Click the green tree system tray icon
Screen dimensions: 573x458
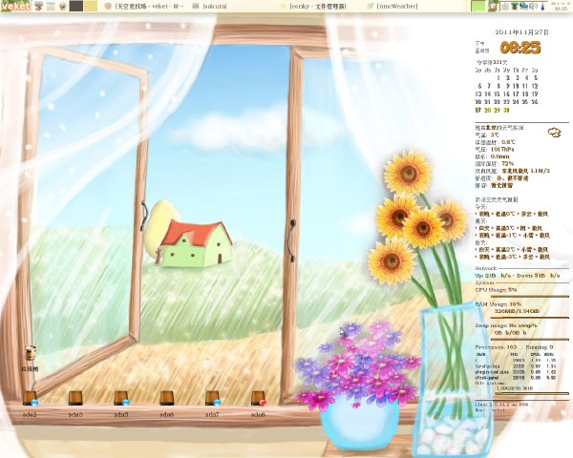click(x=515, y=7)
